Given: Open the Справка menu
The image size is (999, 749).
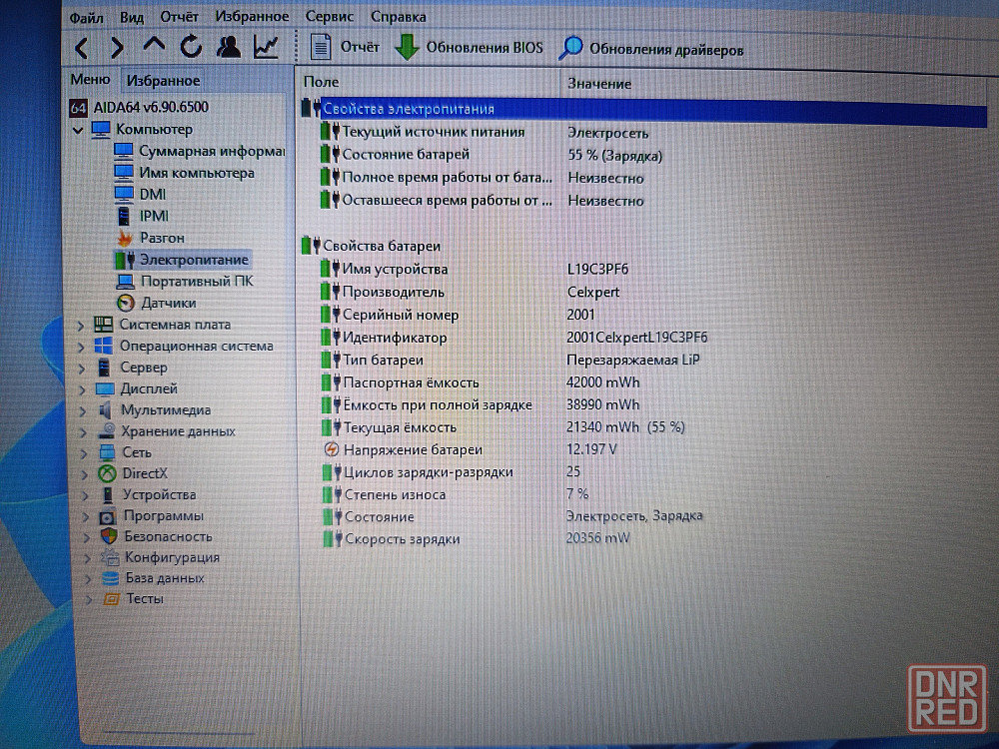Looking at the screenshot, I should point(399,17).
